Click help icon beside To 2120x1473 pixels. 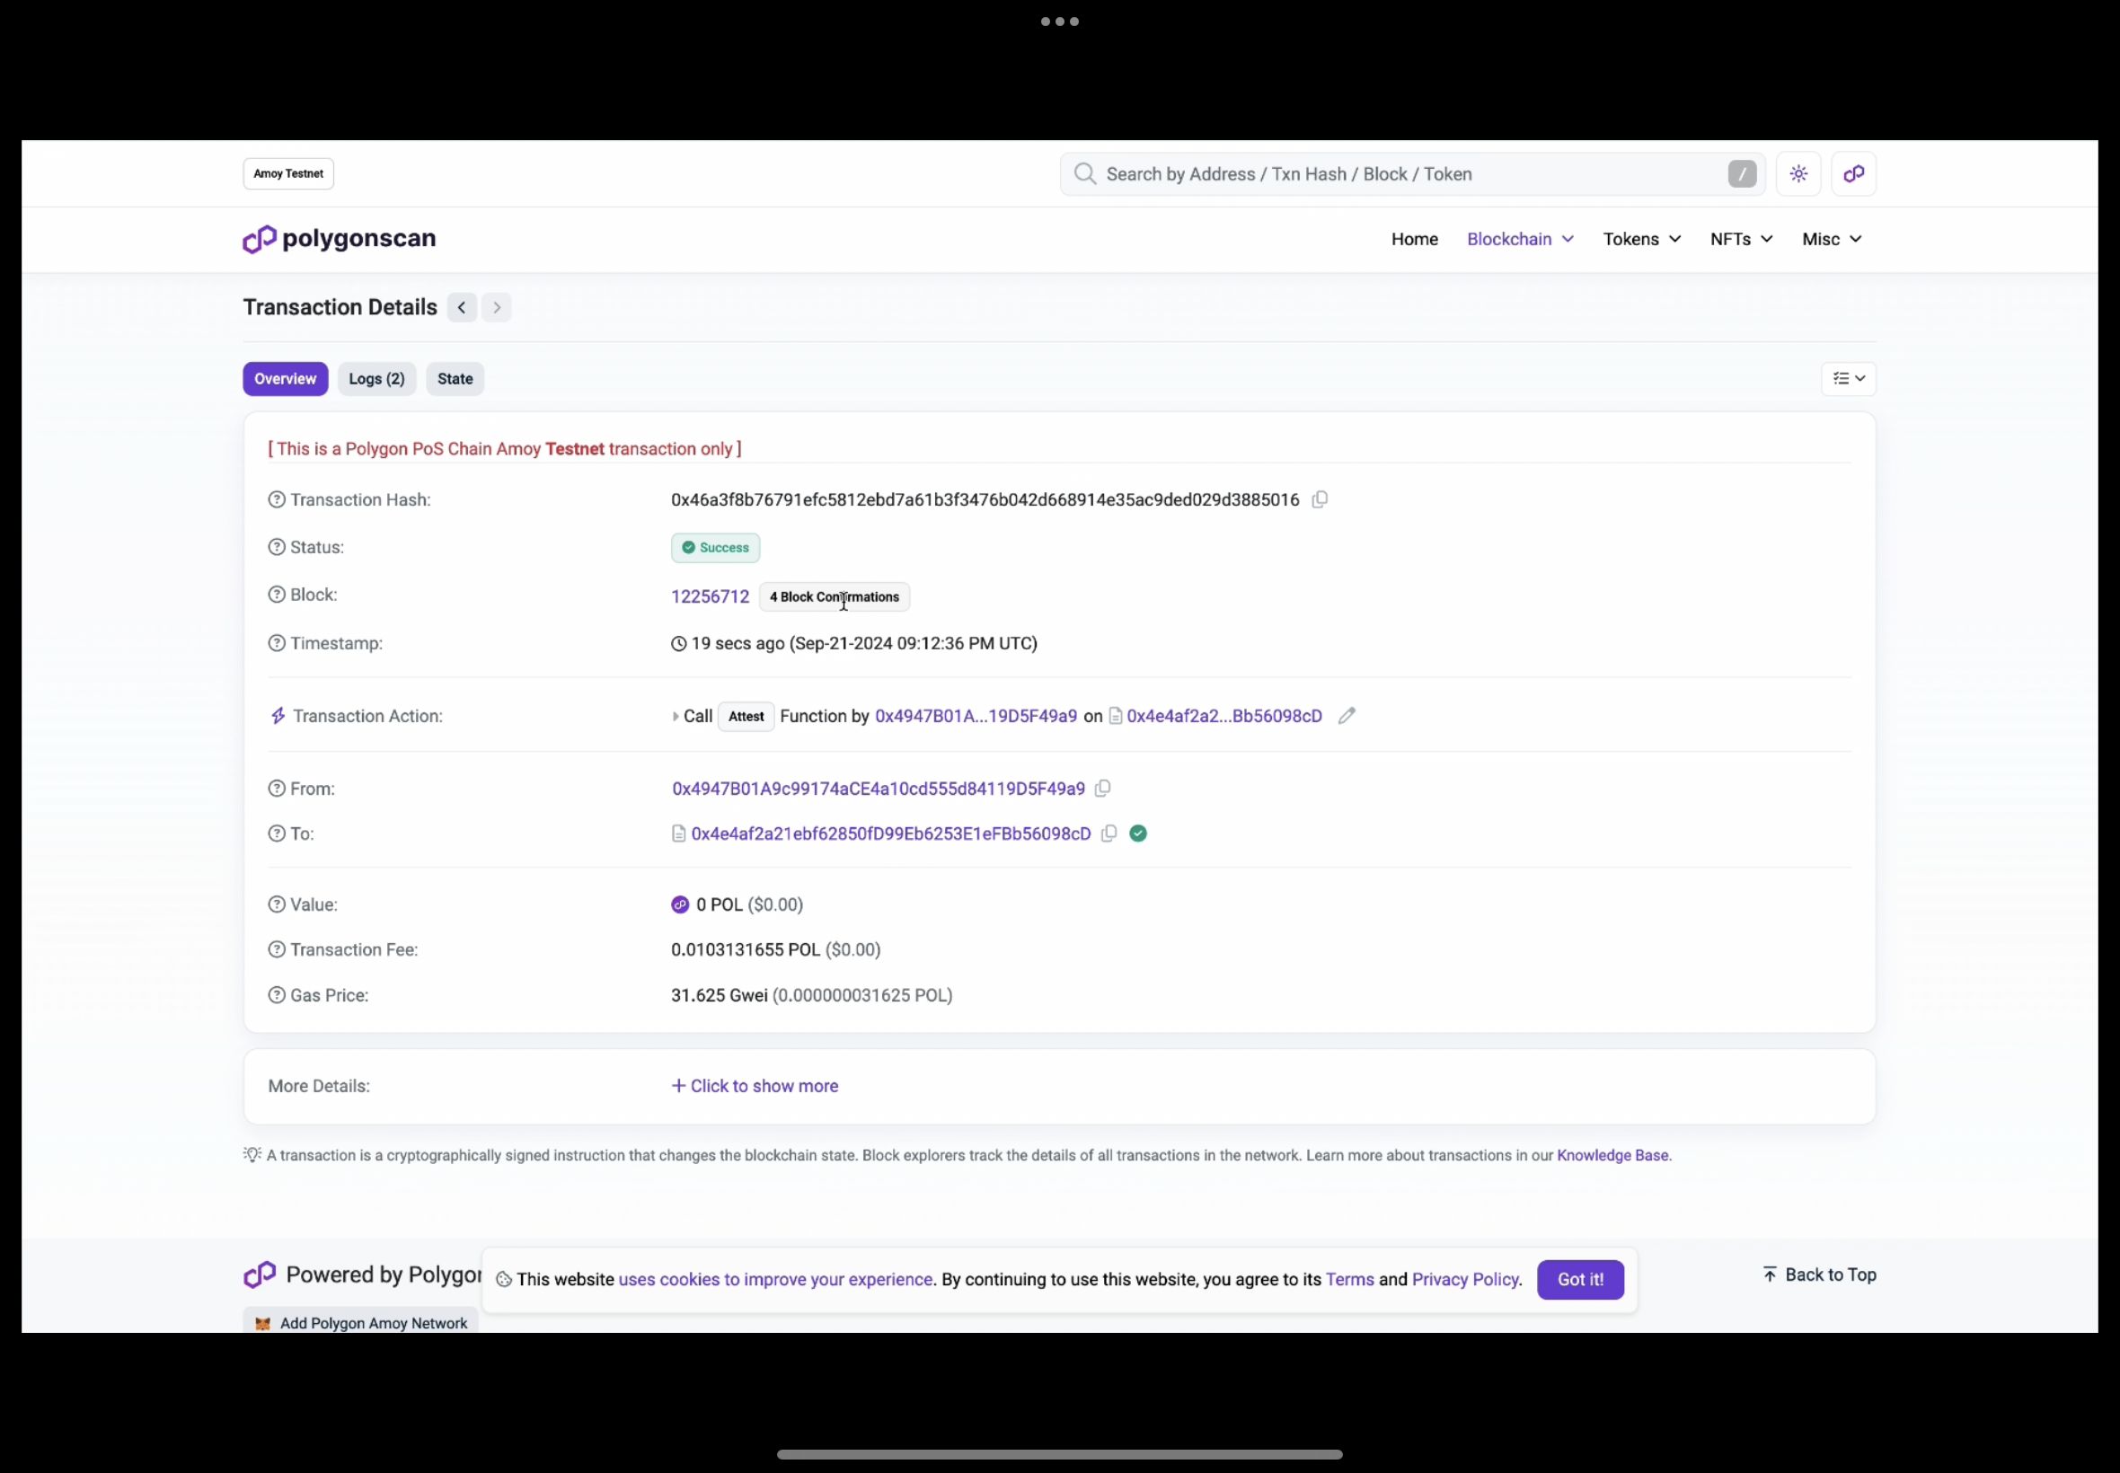click(x=276, y=834)
